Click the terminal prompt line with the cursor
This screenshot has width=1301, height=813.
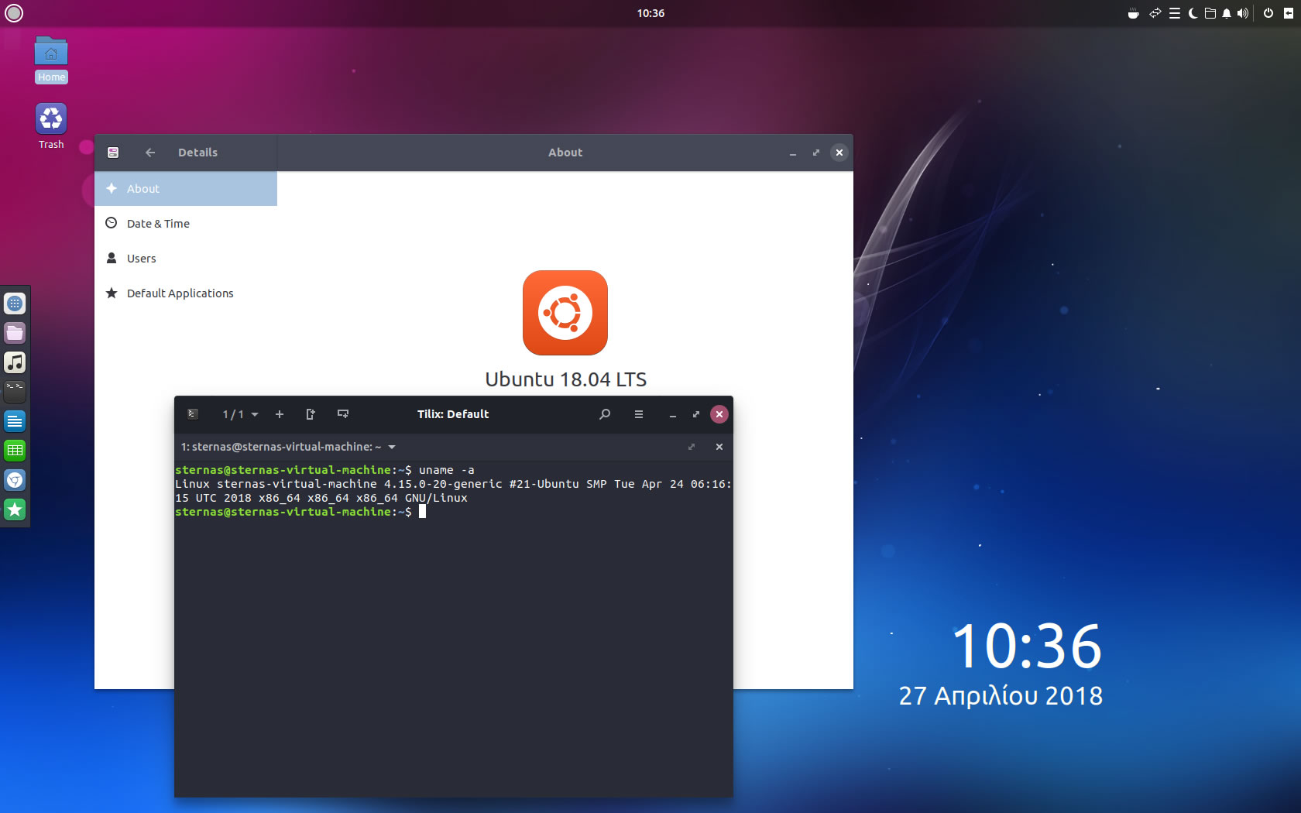(x=300, y=512)
